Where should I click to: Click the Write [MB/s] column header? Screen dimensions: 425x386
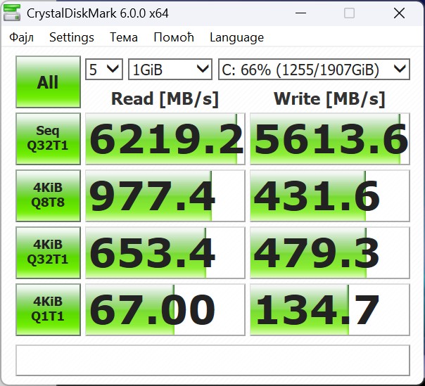pyautogui.click(x=329, y=99)
